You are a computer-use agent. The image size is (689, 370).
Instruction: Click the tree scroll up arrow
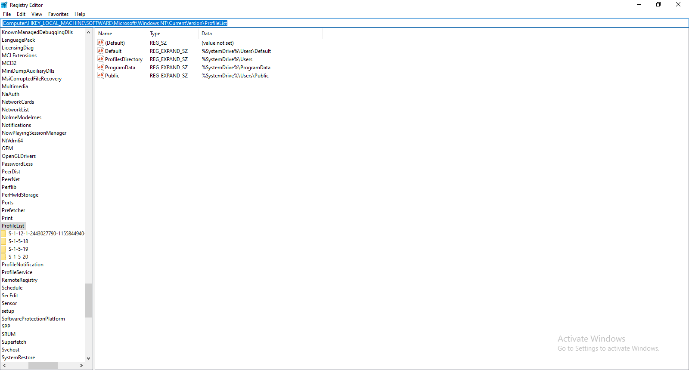point(89,32)
